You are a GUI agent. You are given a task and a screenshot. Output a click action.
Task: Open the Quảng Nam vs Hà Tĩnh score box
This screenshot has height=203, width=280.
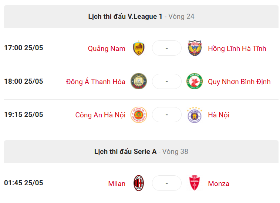pyautogui.click(x=167, y=48)
